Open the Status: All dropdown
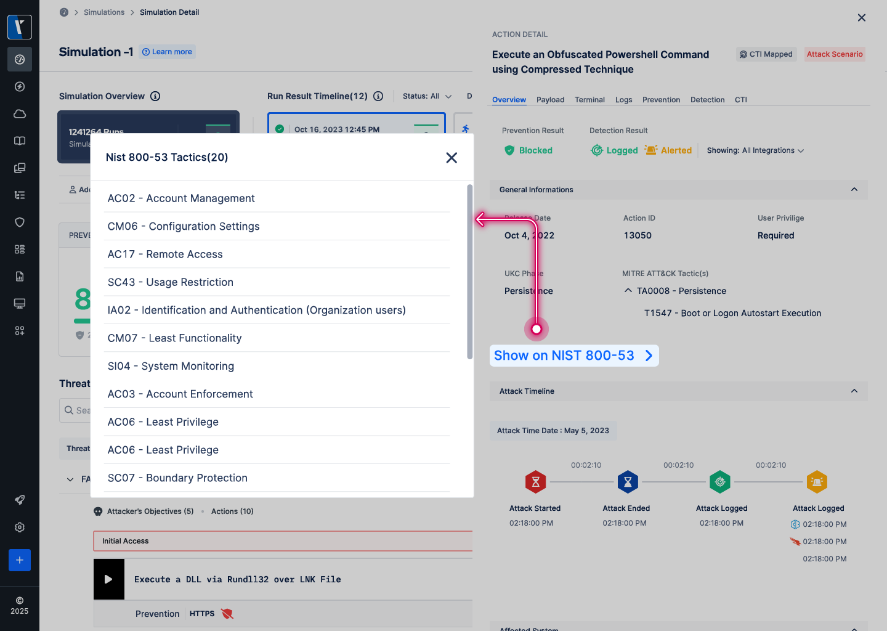 427,96
